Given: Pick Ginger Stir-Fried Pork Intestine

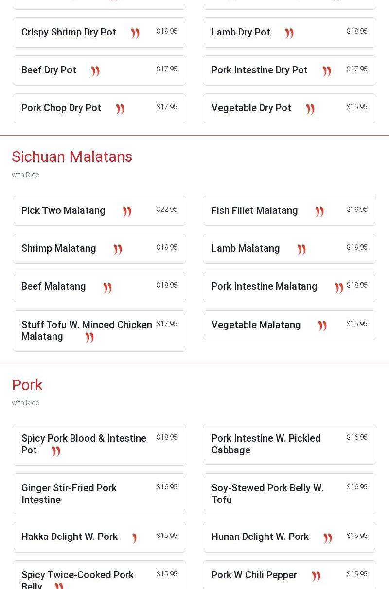Looking at the screenshot, I should tap(69, 493).
